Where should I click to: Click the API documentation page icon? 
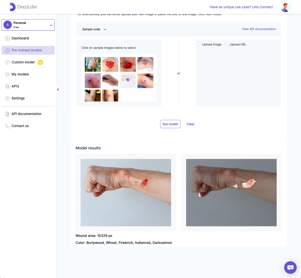point(7,114)
